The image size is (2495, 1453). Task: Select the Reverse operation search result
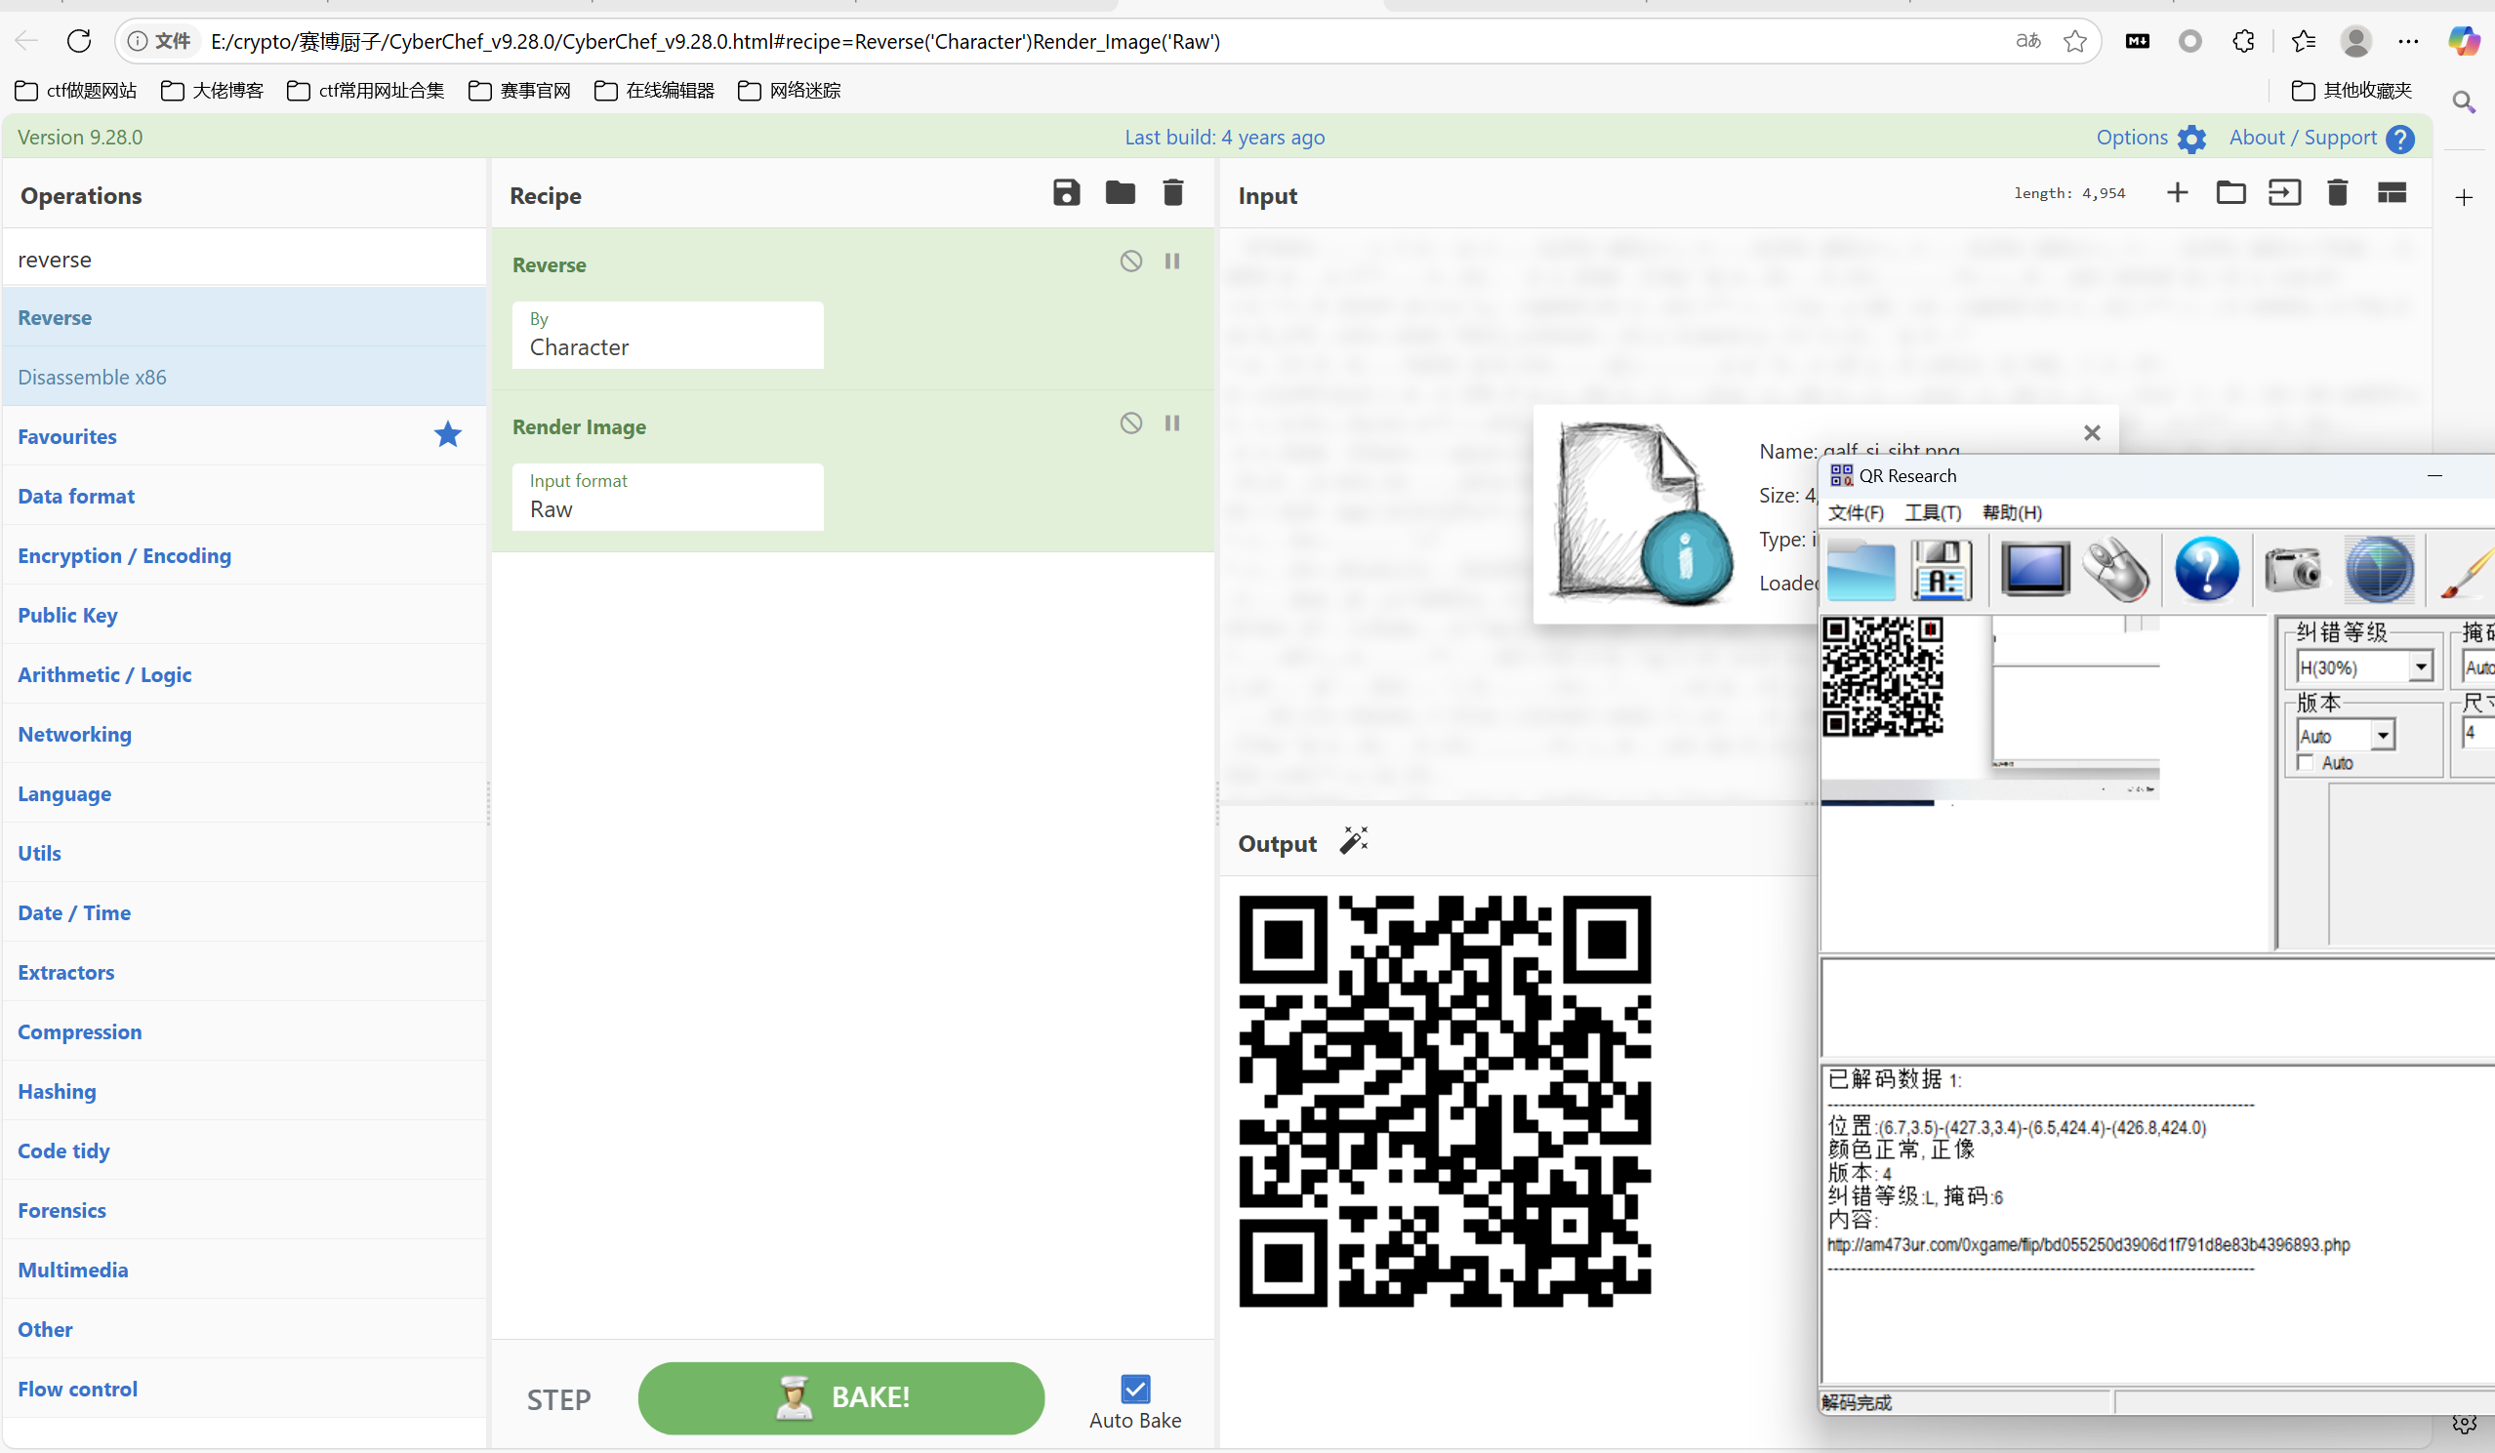click(x=245, y=317)
